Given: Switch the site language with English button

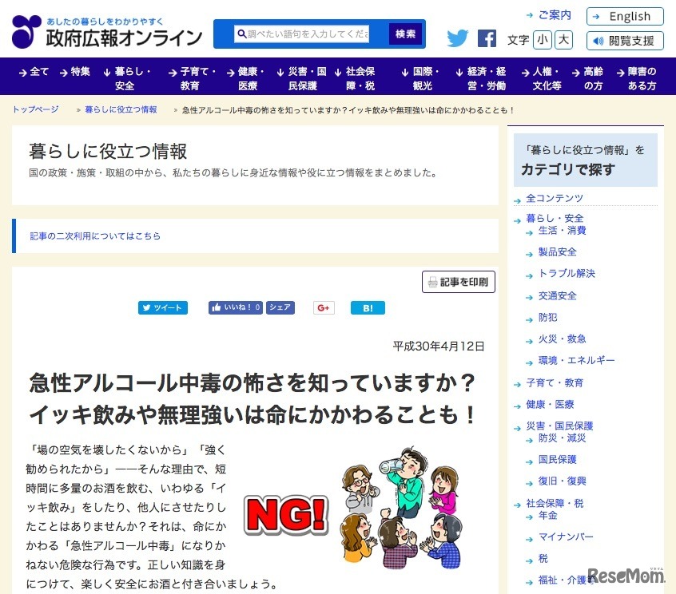Looking at the screenshot, I should [624, 16].
